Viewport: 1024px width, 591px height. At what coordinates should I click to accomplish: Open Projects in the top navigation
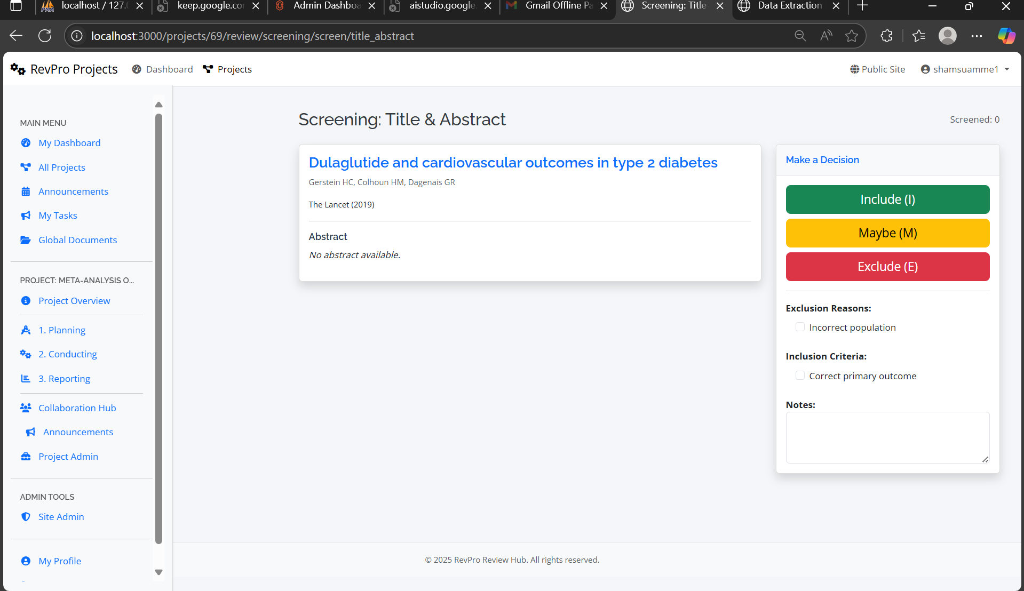tap(228, 69)
